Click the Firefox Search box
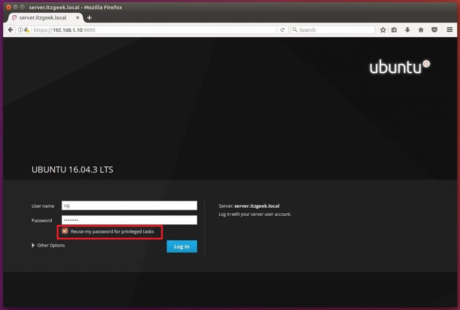This screenshot has width=460, height=310. pyautogui.click(x=333, y=30)
